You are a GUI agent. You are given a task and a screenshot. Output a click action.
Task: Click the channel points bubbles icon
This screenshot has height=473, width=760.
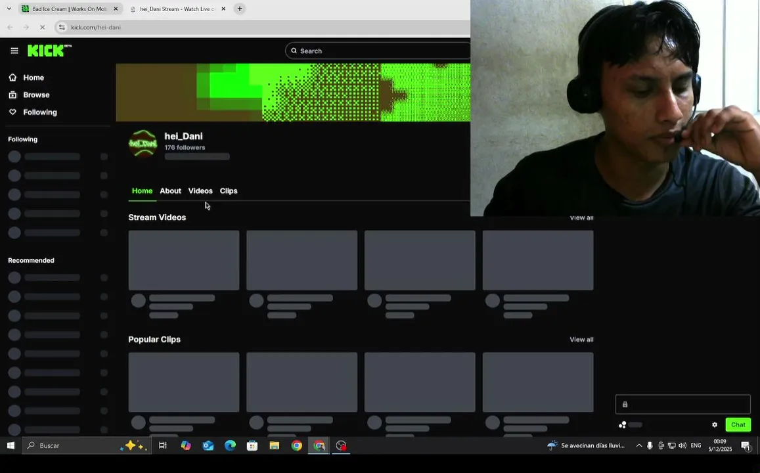(x=622, y=425)
